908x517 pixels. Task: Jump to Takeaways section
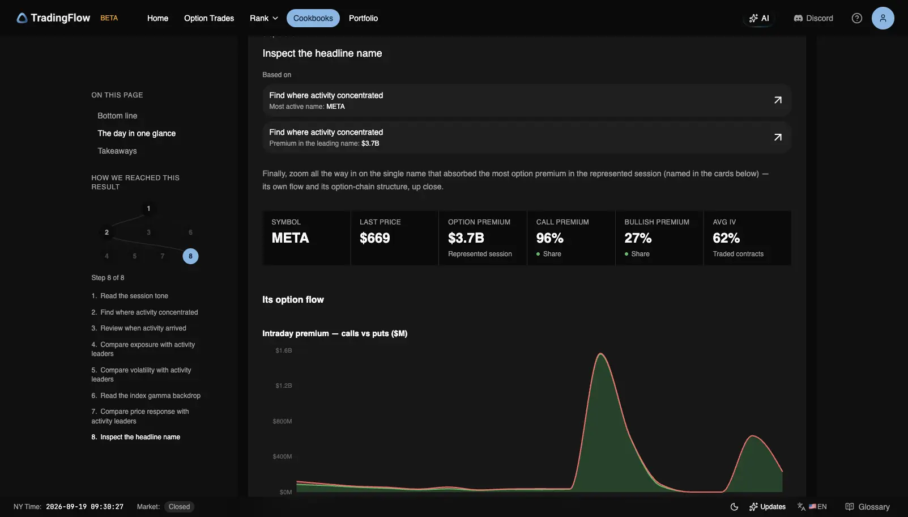click(x=117, y=151)
